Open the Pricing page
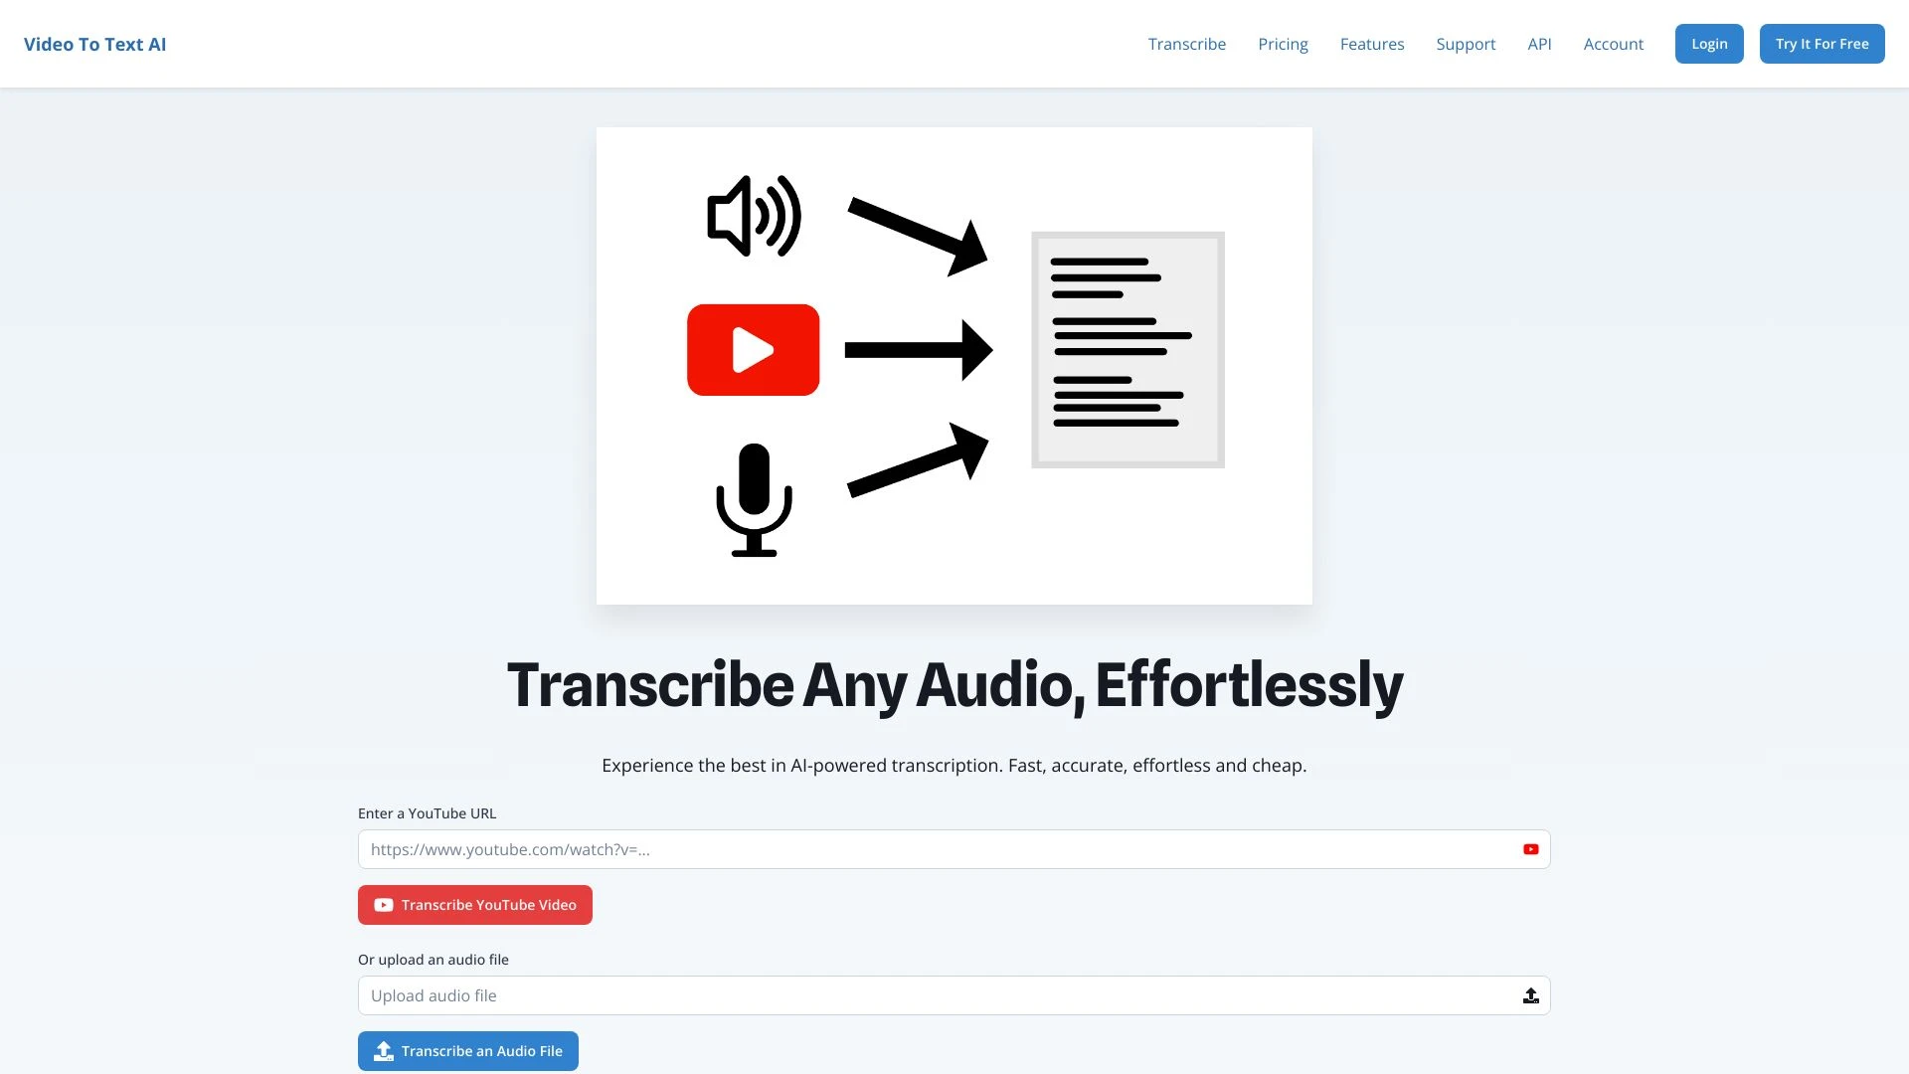1909x1074 pixels. coord(1283,44)
